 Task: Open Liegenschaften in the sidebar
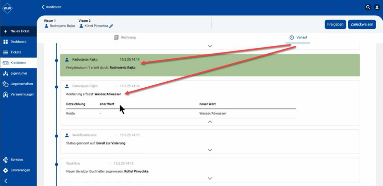click(x=18, y=84)
